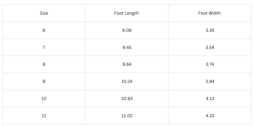Select the size 8 cell

point(44,64)
